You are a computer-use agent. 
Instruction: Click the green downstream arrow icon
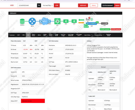point(81,20)
